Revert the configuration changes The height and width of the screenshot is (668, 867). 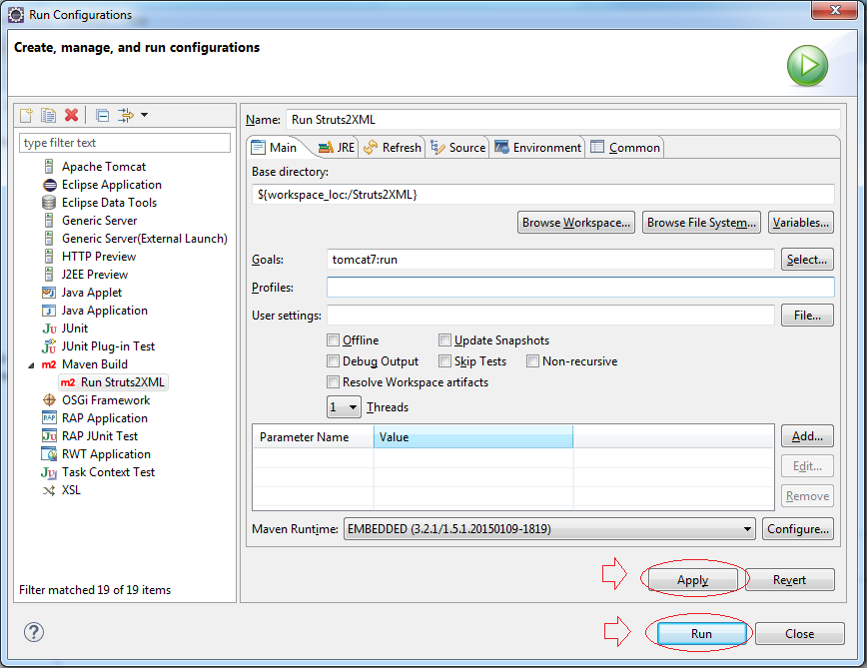(x=789, y=579)
